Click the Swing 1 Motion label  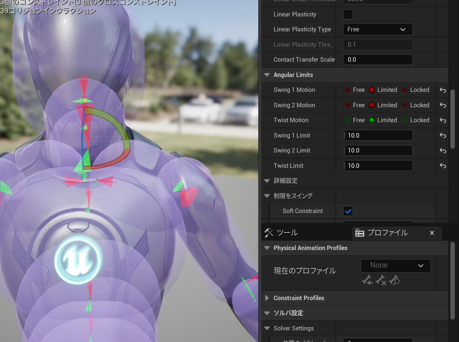[x=294, y=90]
